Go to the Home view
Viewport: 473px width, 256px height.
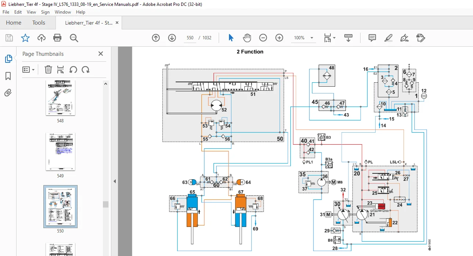tap(14, 23)
